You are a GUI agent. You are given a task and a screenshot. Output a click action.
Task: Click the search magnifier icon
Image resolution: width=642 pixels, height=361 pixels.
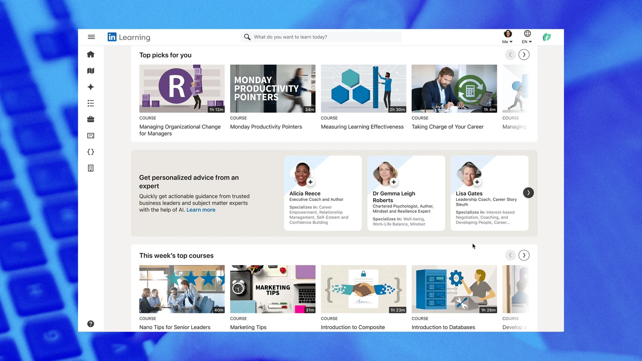pos(247,37)
